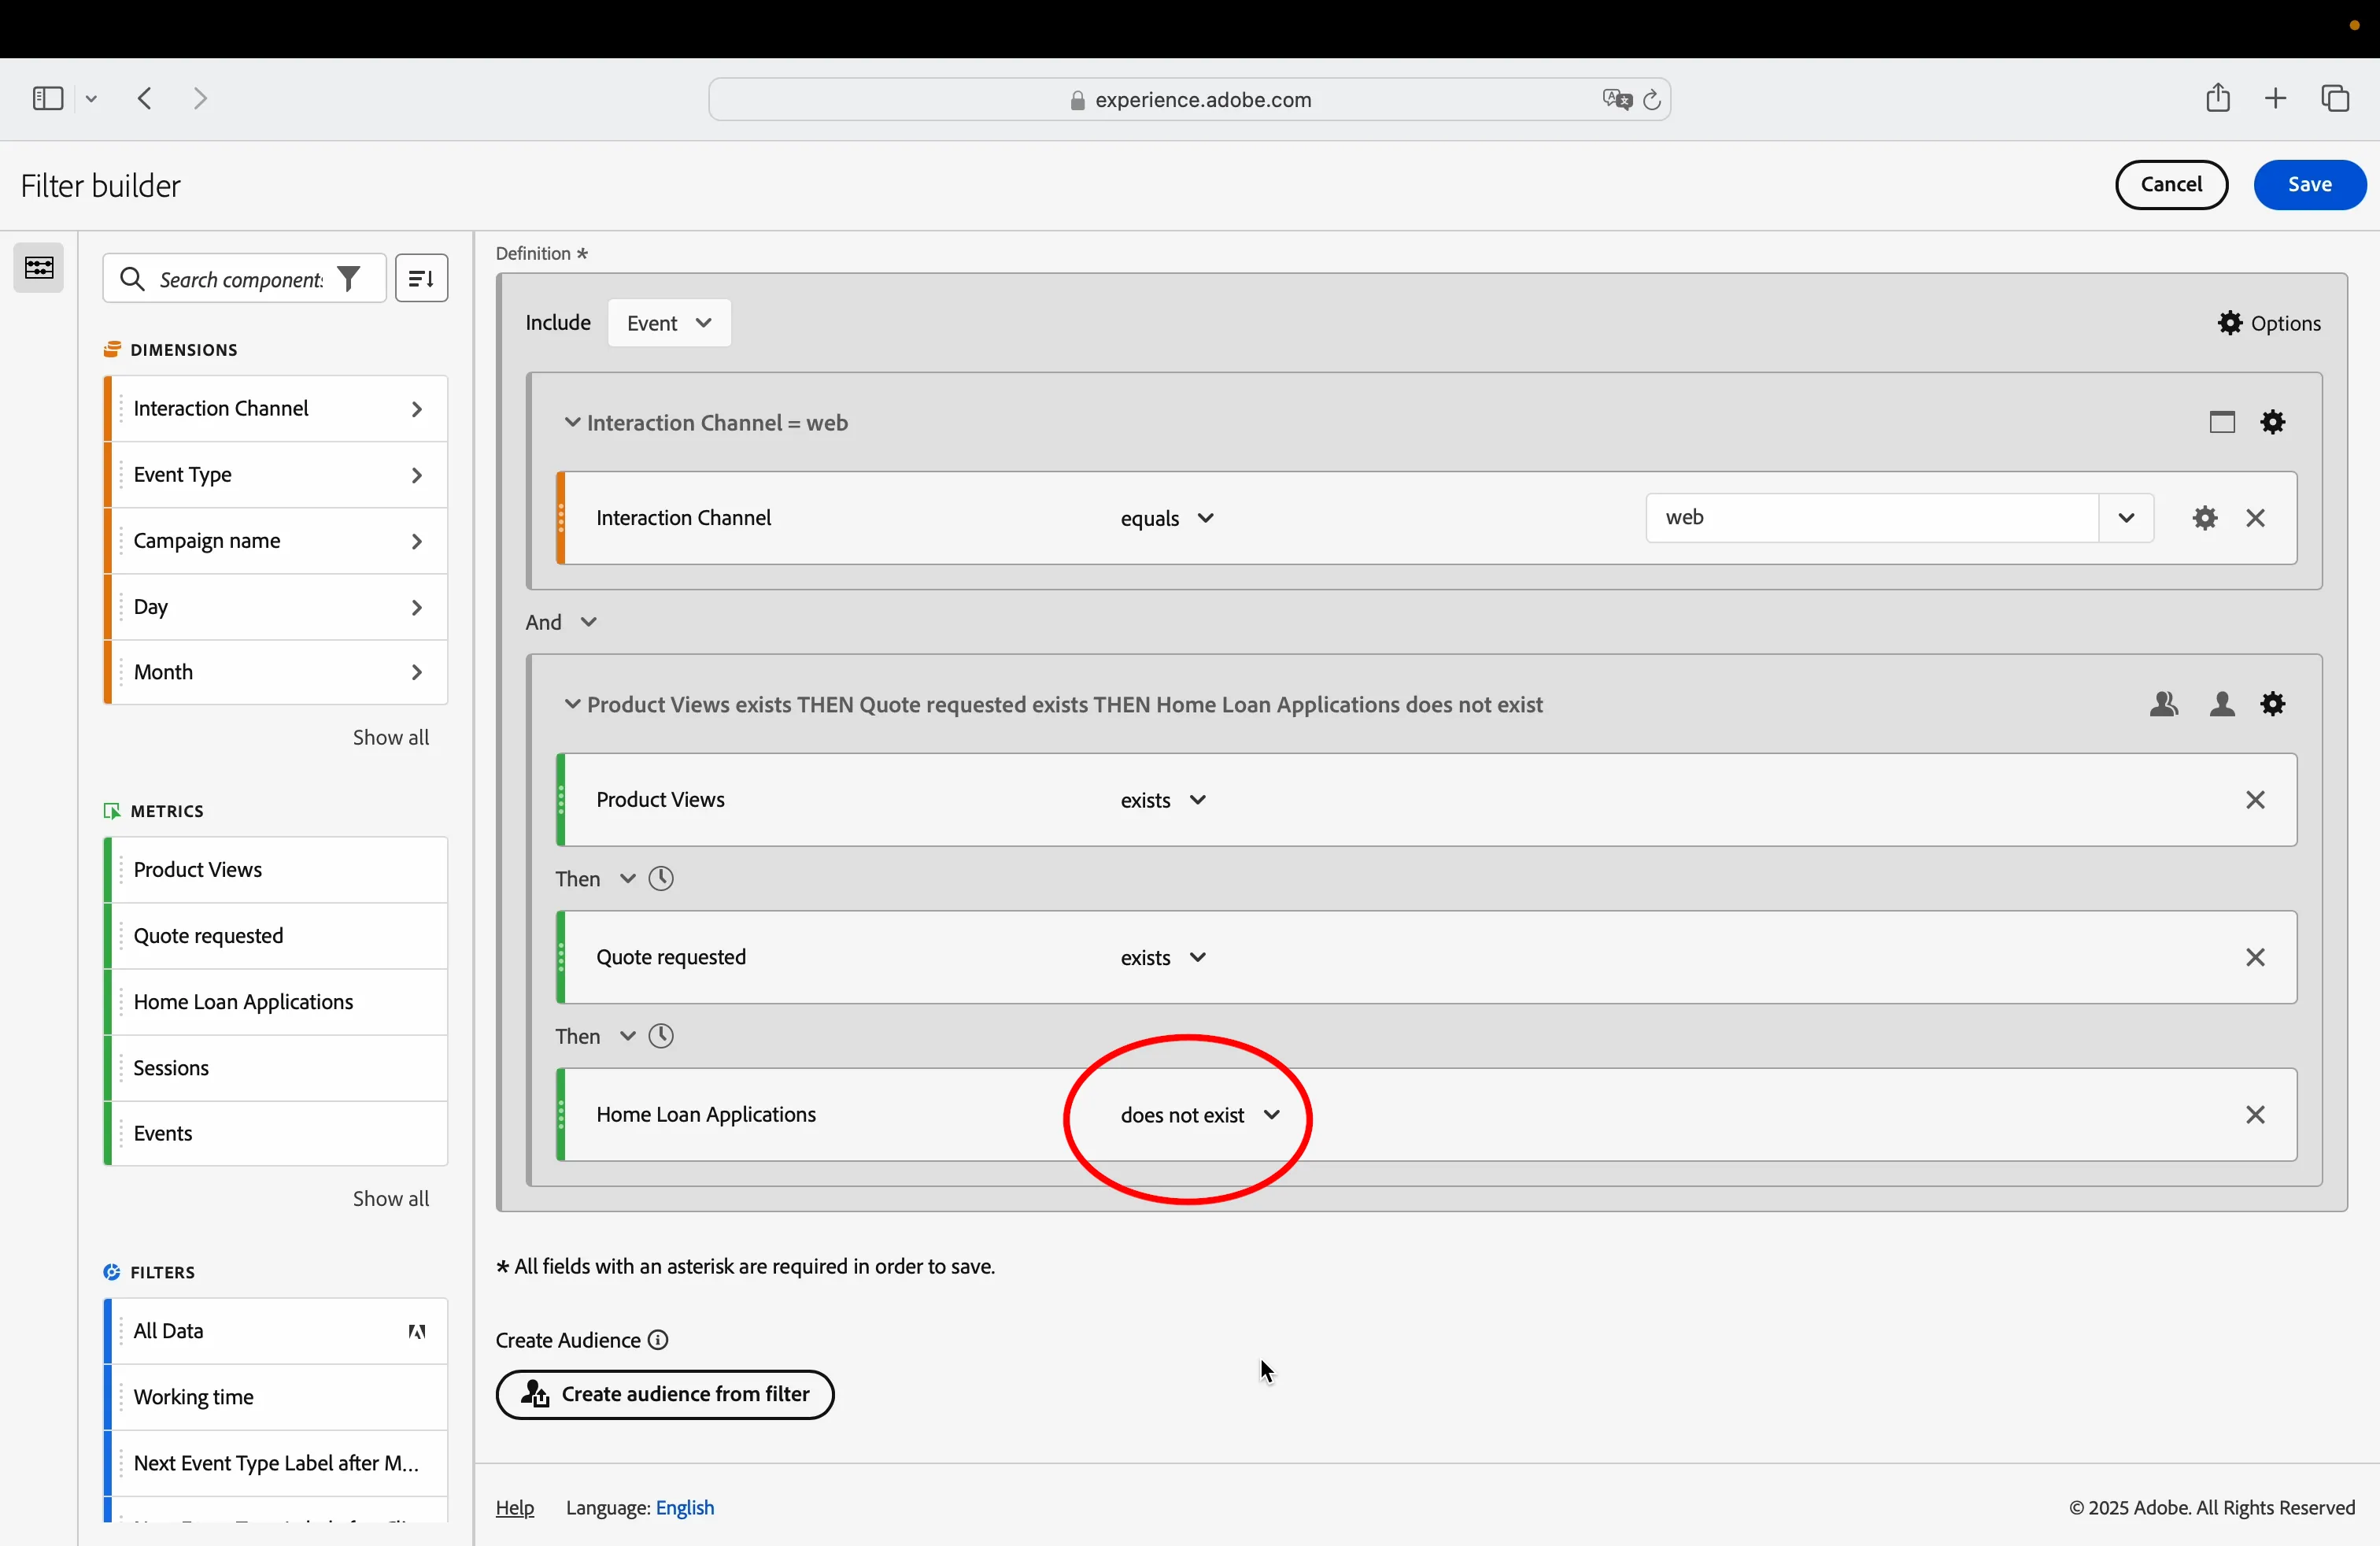Open gear settings on Interaction Channel rule row
2380x1546 pixels.
[x=2205, y=518]
